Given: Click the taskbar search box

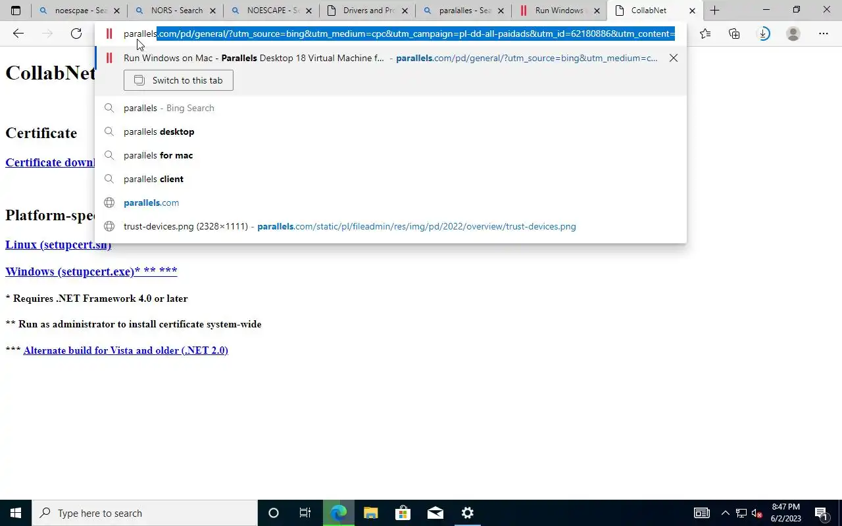Looking at the screenshot, I should [x=145, y=513].
